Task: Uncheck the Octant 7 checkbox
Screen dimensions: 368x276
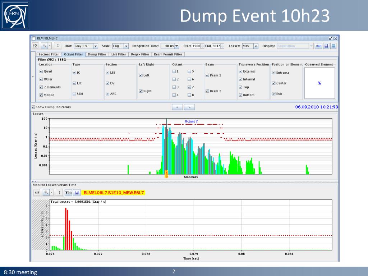Action: pyautogui.click(x=189, y=87)
